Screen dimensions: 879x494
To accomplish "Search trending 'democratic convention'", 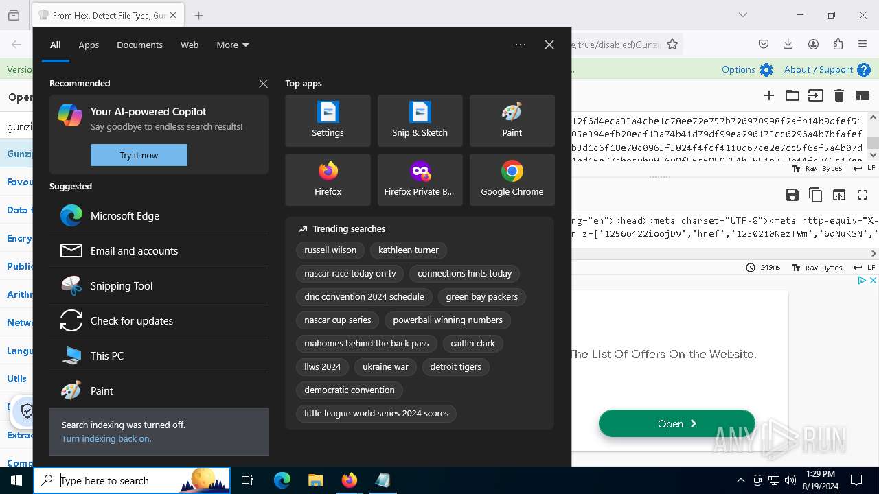I will pos(350,390).
